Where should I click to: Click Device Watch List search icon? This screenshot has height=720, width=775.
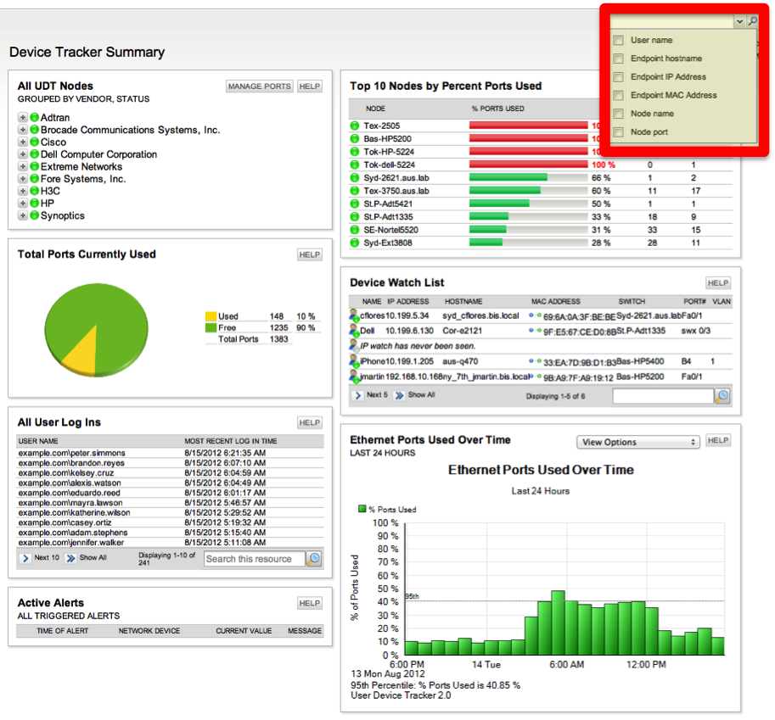[x=722, y=395]
